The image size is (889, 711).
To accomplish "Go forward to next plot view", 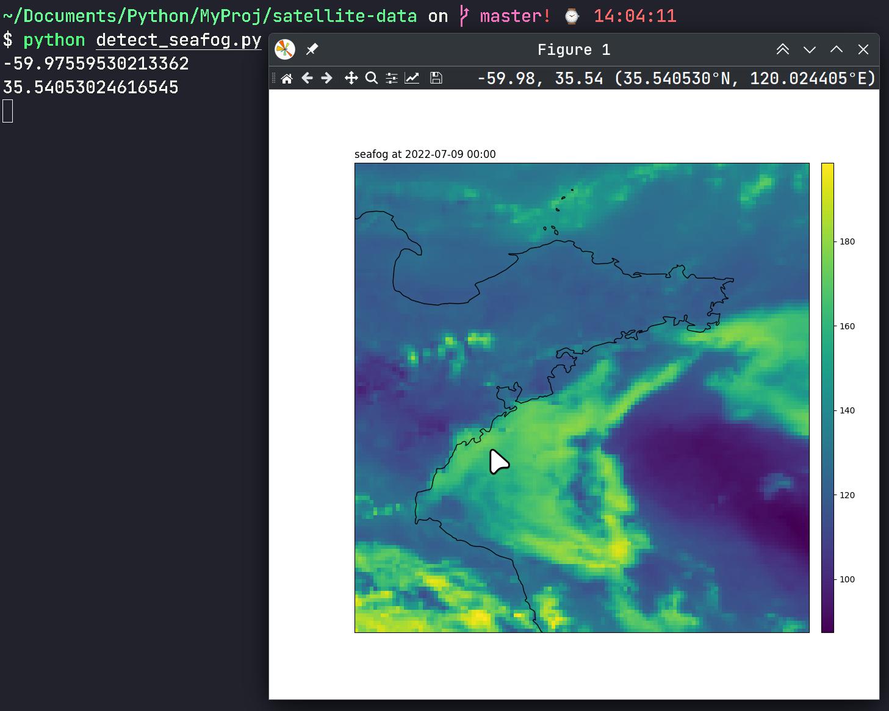I will click(x=327, y=78).
